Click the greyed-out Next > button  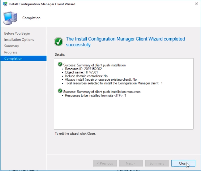[x=131, y=163]
